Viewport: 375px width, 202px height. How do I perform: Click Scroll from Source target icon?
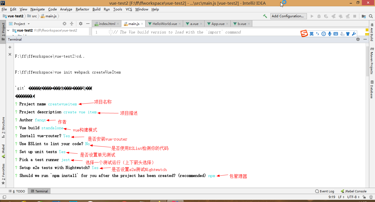65,24
